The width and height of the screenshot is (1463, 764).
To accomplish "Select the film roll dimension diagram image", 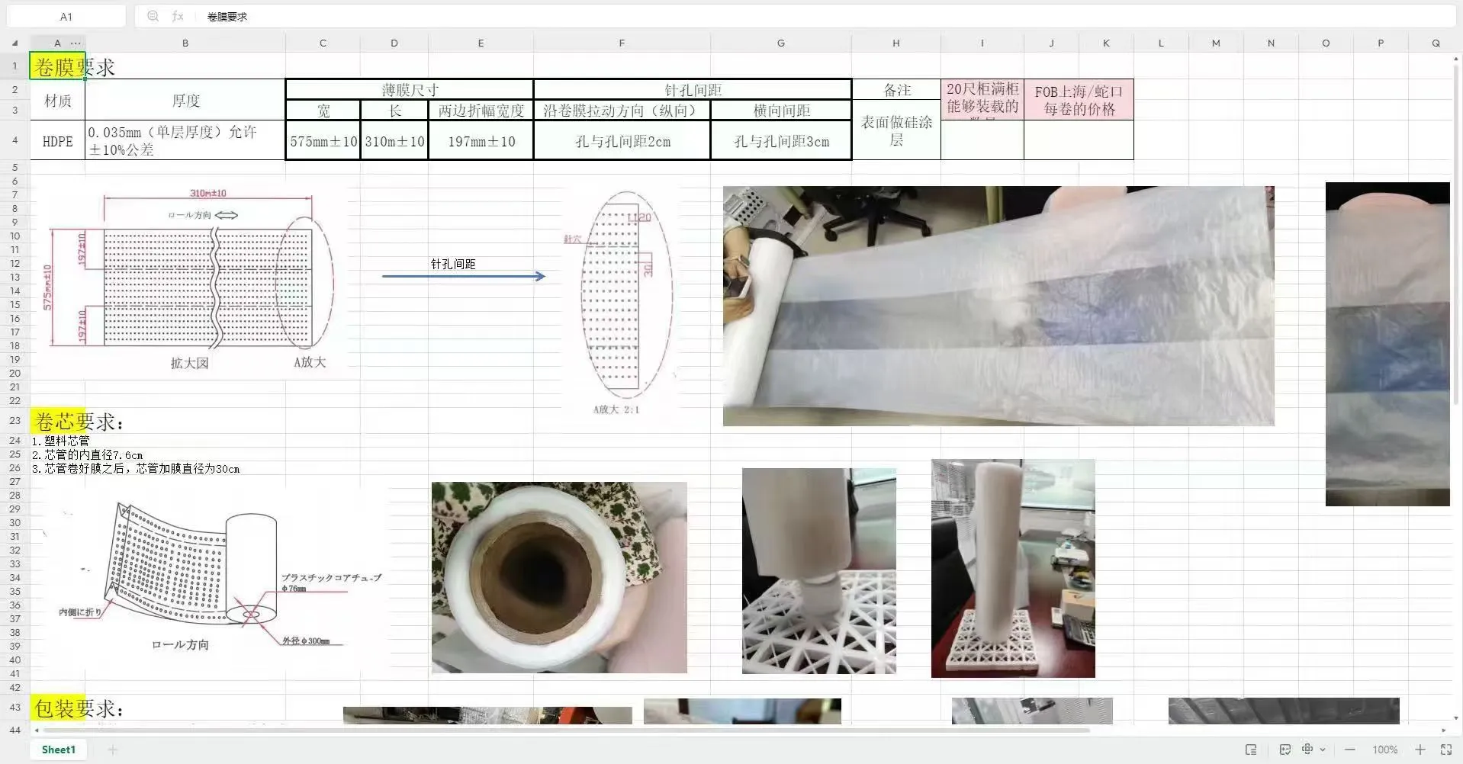I will [x=189, y=278].
